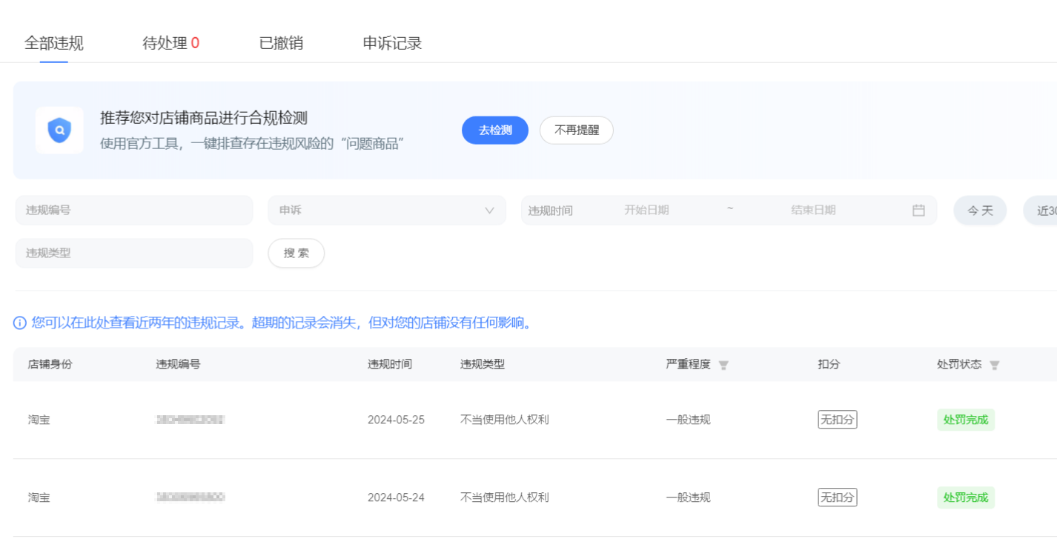The image size is (1057, 542).
Task: Click the calendar icon in date range
Action: (918, 211)
